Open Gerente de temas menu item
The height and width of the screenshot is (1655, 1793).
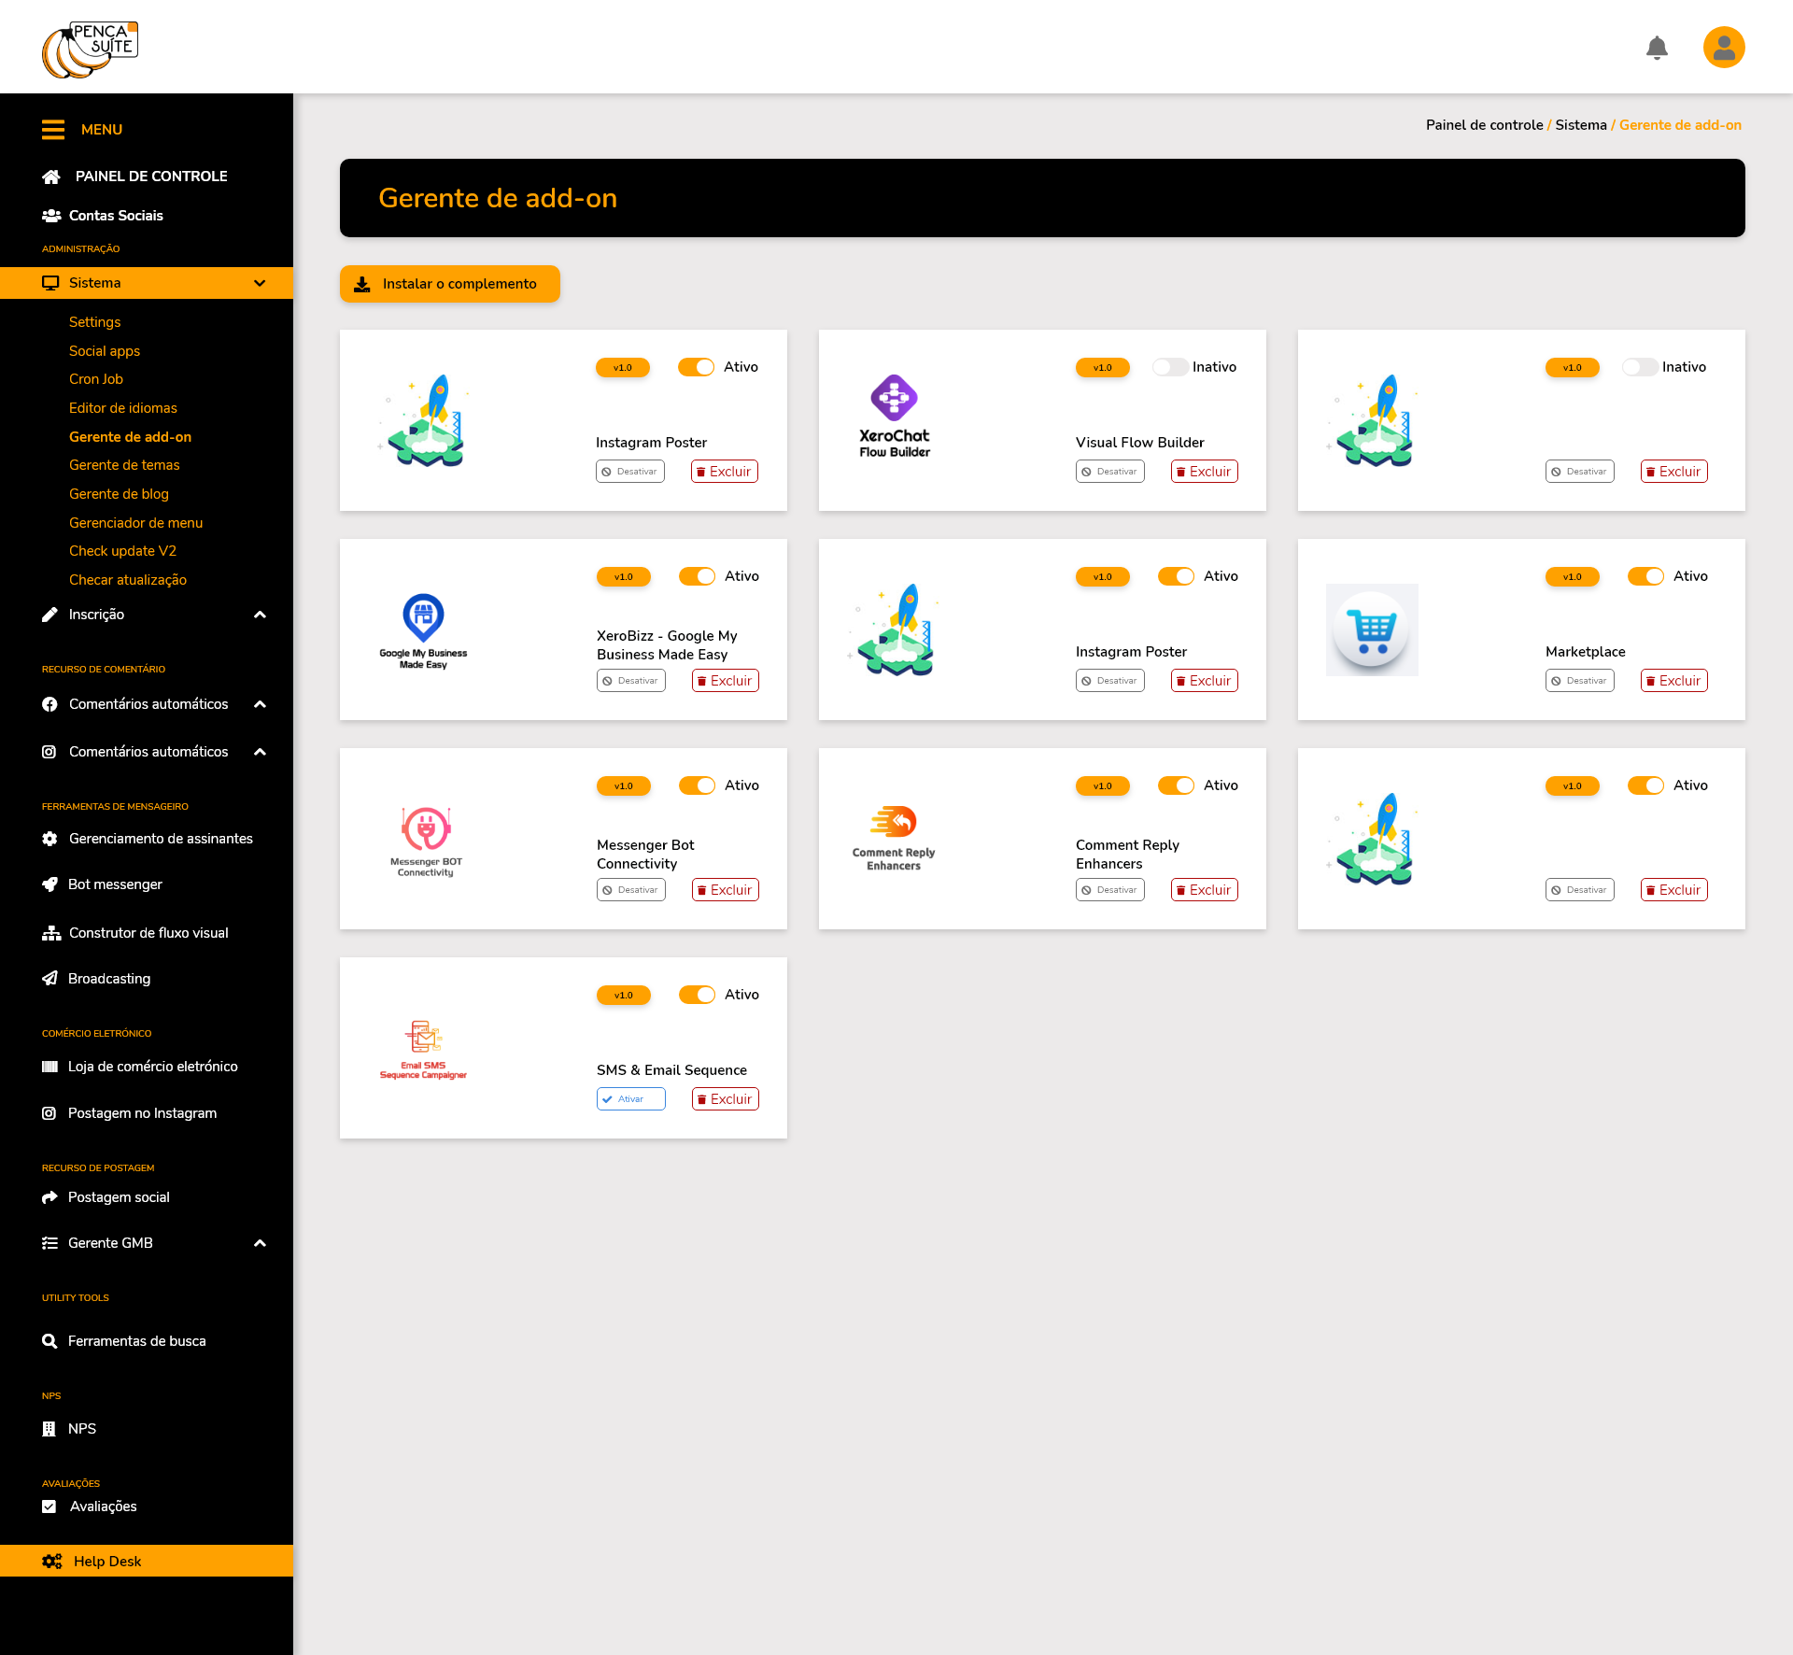tap(124, 465)
